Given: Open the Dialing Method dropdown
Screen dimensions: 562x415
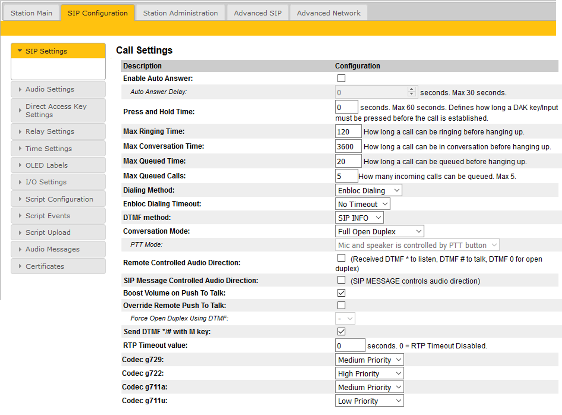Looking at the screenshot, I should point(368,190).
